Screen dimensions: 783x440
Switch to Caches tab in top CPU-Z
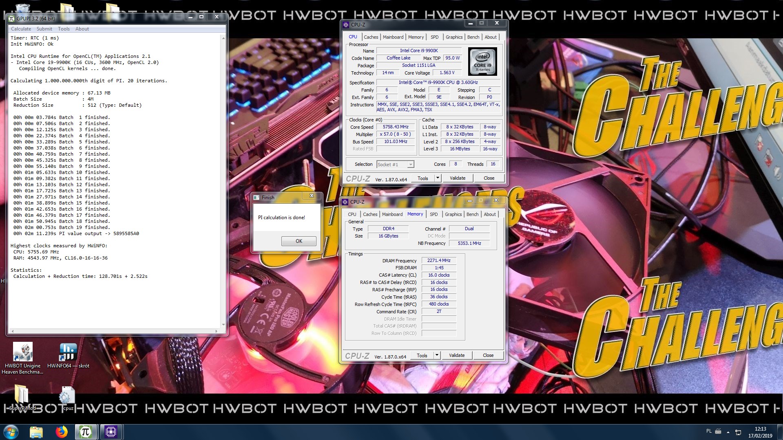371,37
